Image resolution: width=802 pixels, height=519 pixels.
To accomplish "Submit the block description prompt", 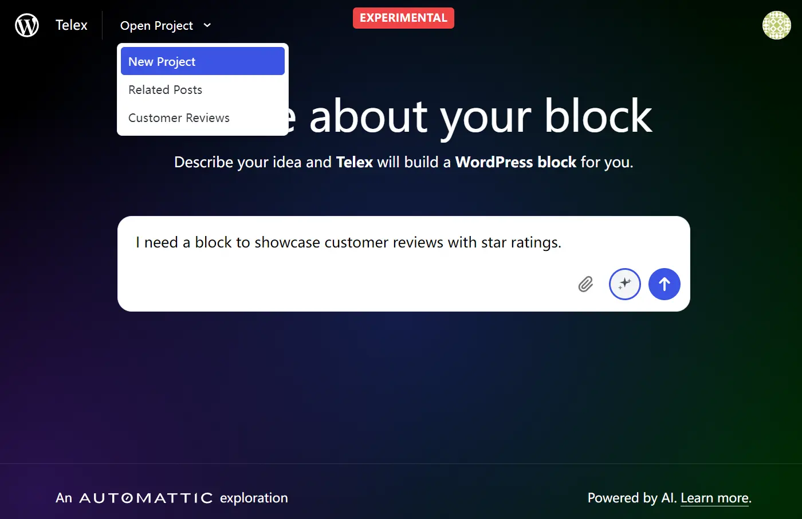I will (x=664, y=284).
